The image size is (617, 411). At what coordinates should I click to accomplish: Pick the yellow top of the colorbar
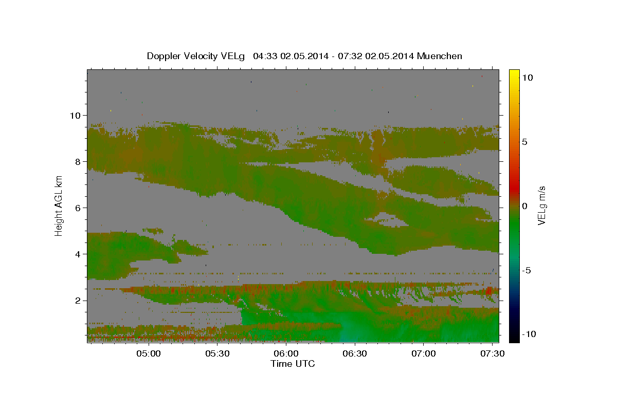tap(514, 73)
